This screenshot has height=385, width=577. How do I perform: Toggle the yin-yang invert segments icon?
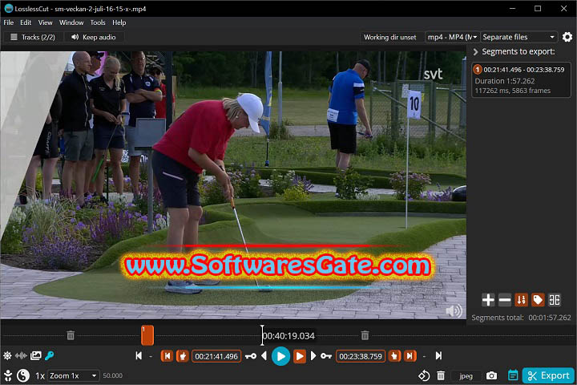coord(23,375)
